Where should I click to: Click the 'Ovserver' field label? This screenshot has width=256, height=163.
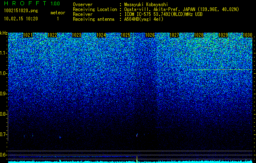pyautogui.click(x=83, y=4)
